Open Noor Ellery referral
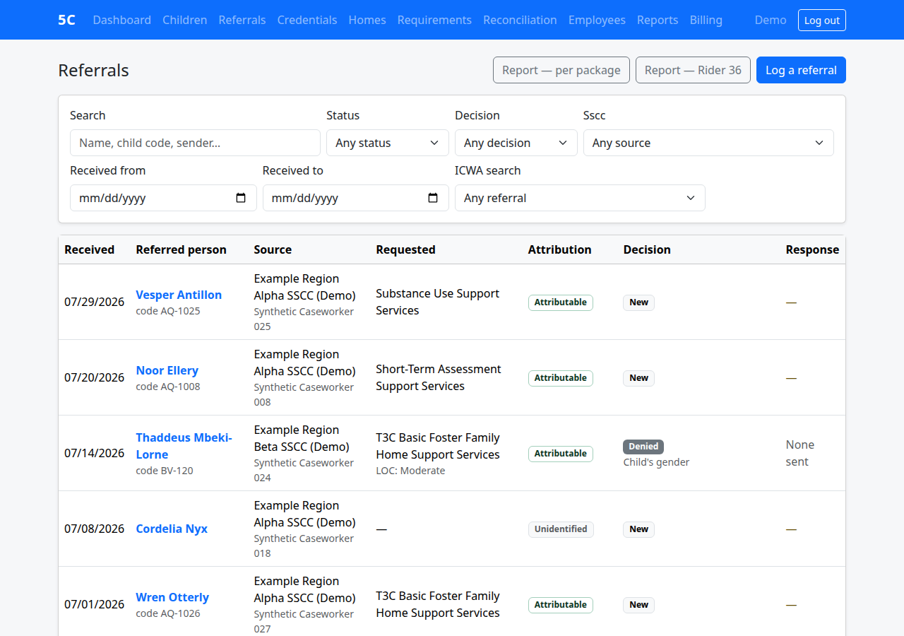This screenshot has height=636, width=904. (x=167, y=370)
